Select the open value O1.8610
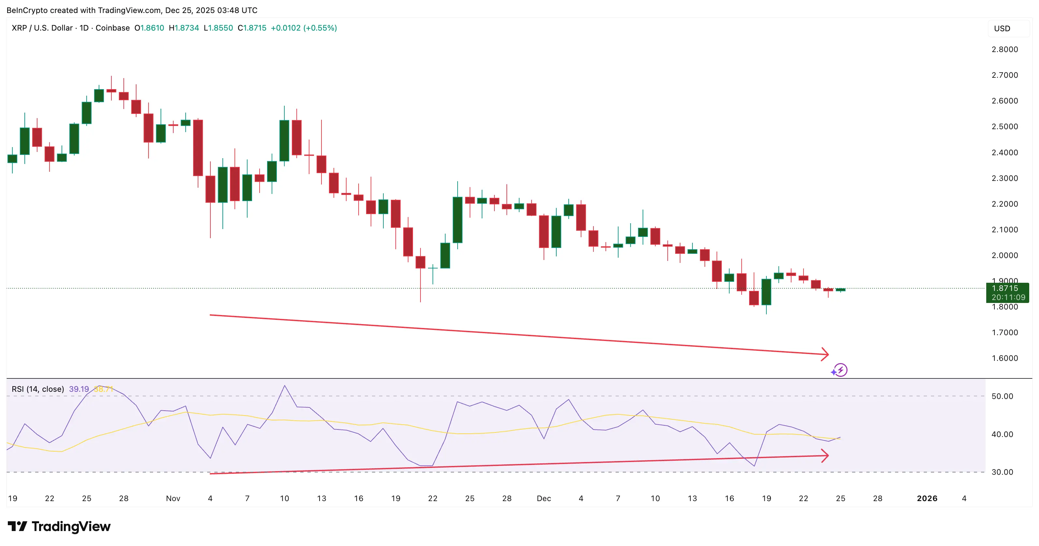1039x546 pixels. click(x=149, y=28)
